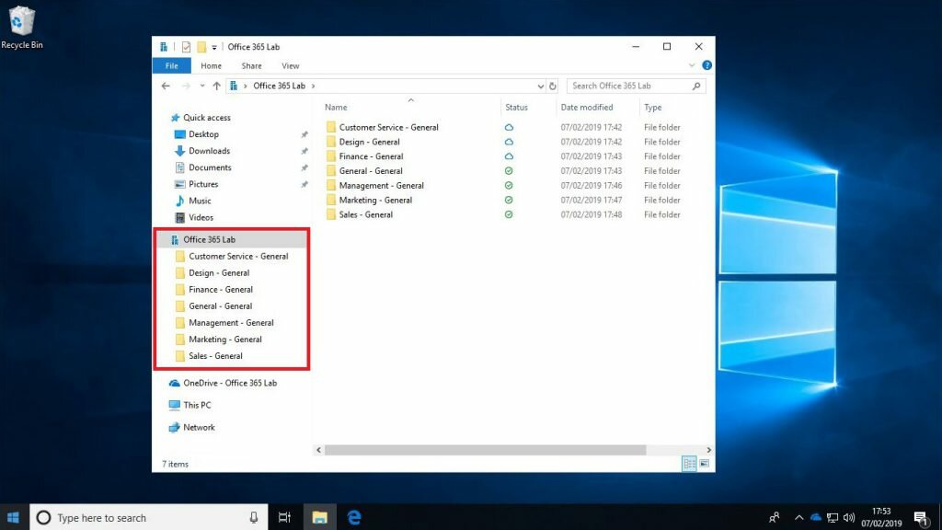942x530 pixels.
Task: Open Customer Service - General in navigation tree
Action: (238, 257)
